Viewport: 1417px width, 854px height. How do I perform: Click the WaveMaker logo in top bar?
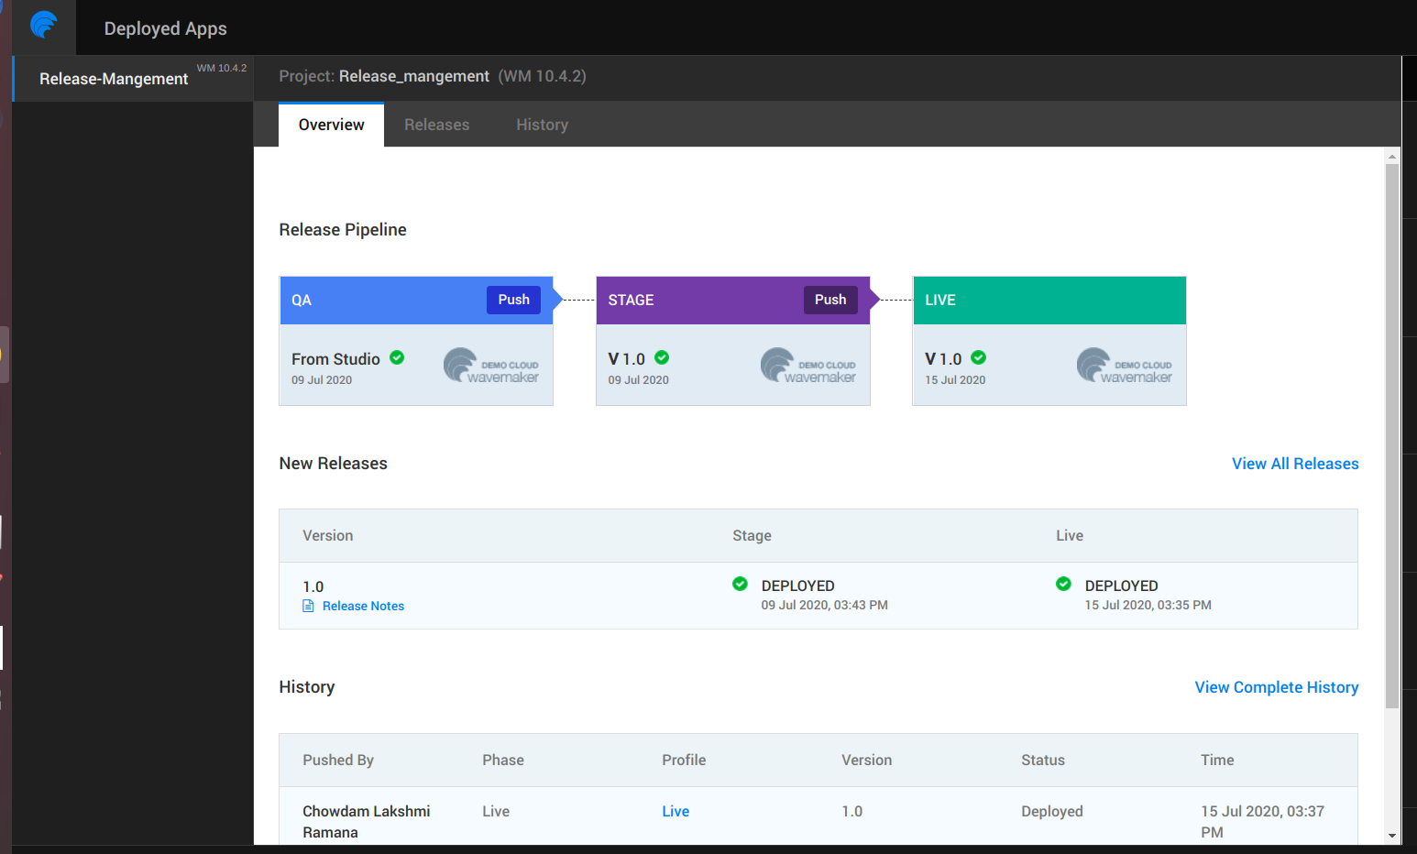pyautogui.click(x=43, y=25)
